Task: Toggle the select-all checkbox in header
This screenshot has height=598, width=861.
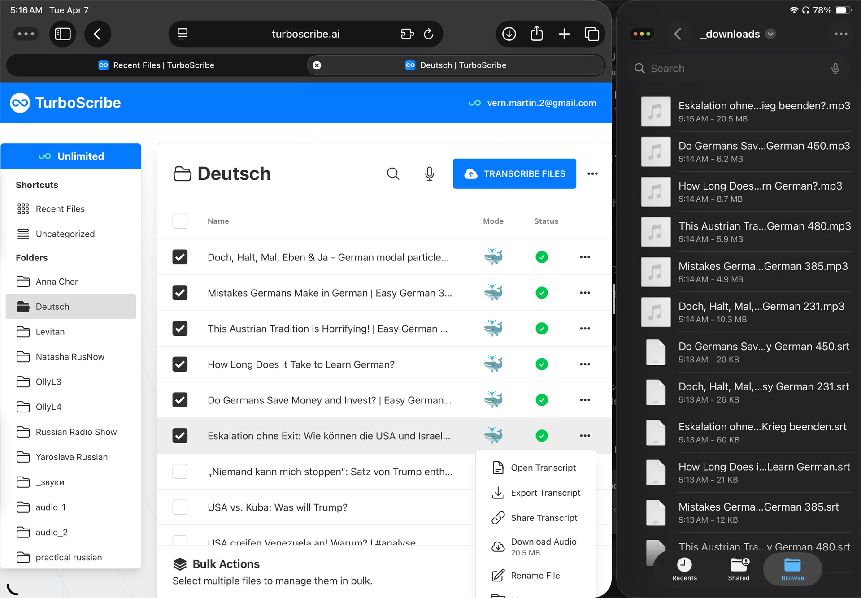Action: pos(180,221)
